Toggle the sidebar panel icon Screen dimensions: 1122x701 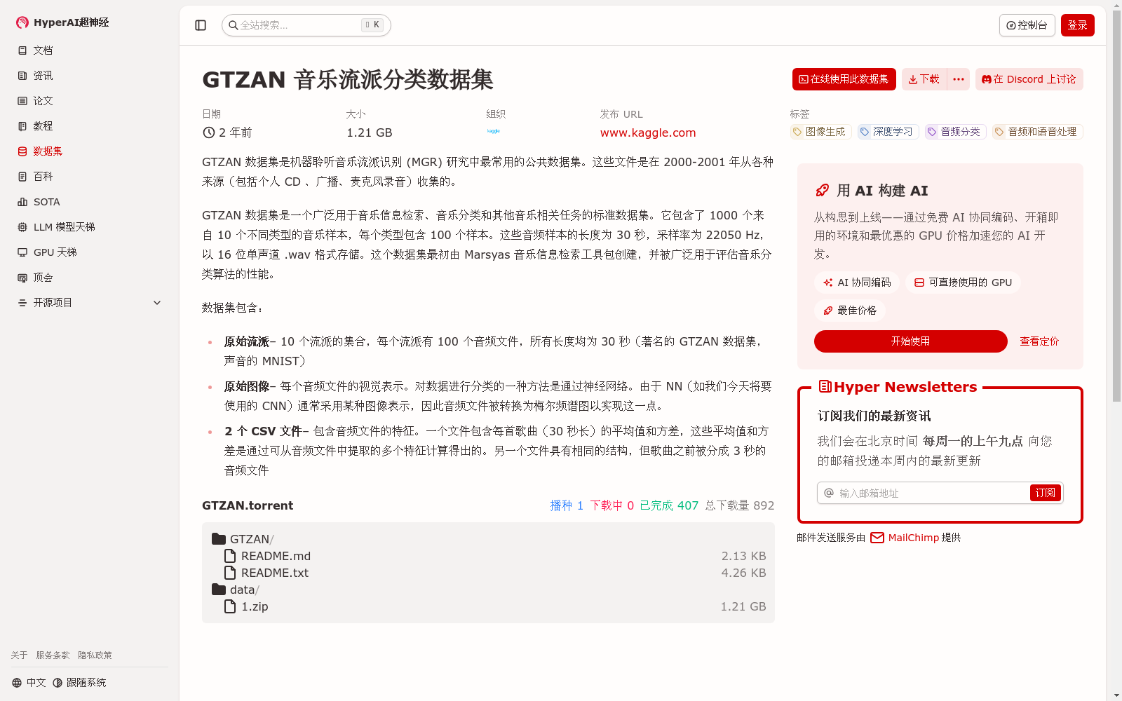pos(201,25)
